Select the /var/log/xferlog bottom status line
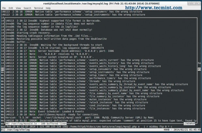The width and height of the screenshot is (202, 133). coord(101,130)
